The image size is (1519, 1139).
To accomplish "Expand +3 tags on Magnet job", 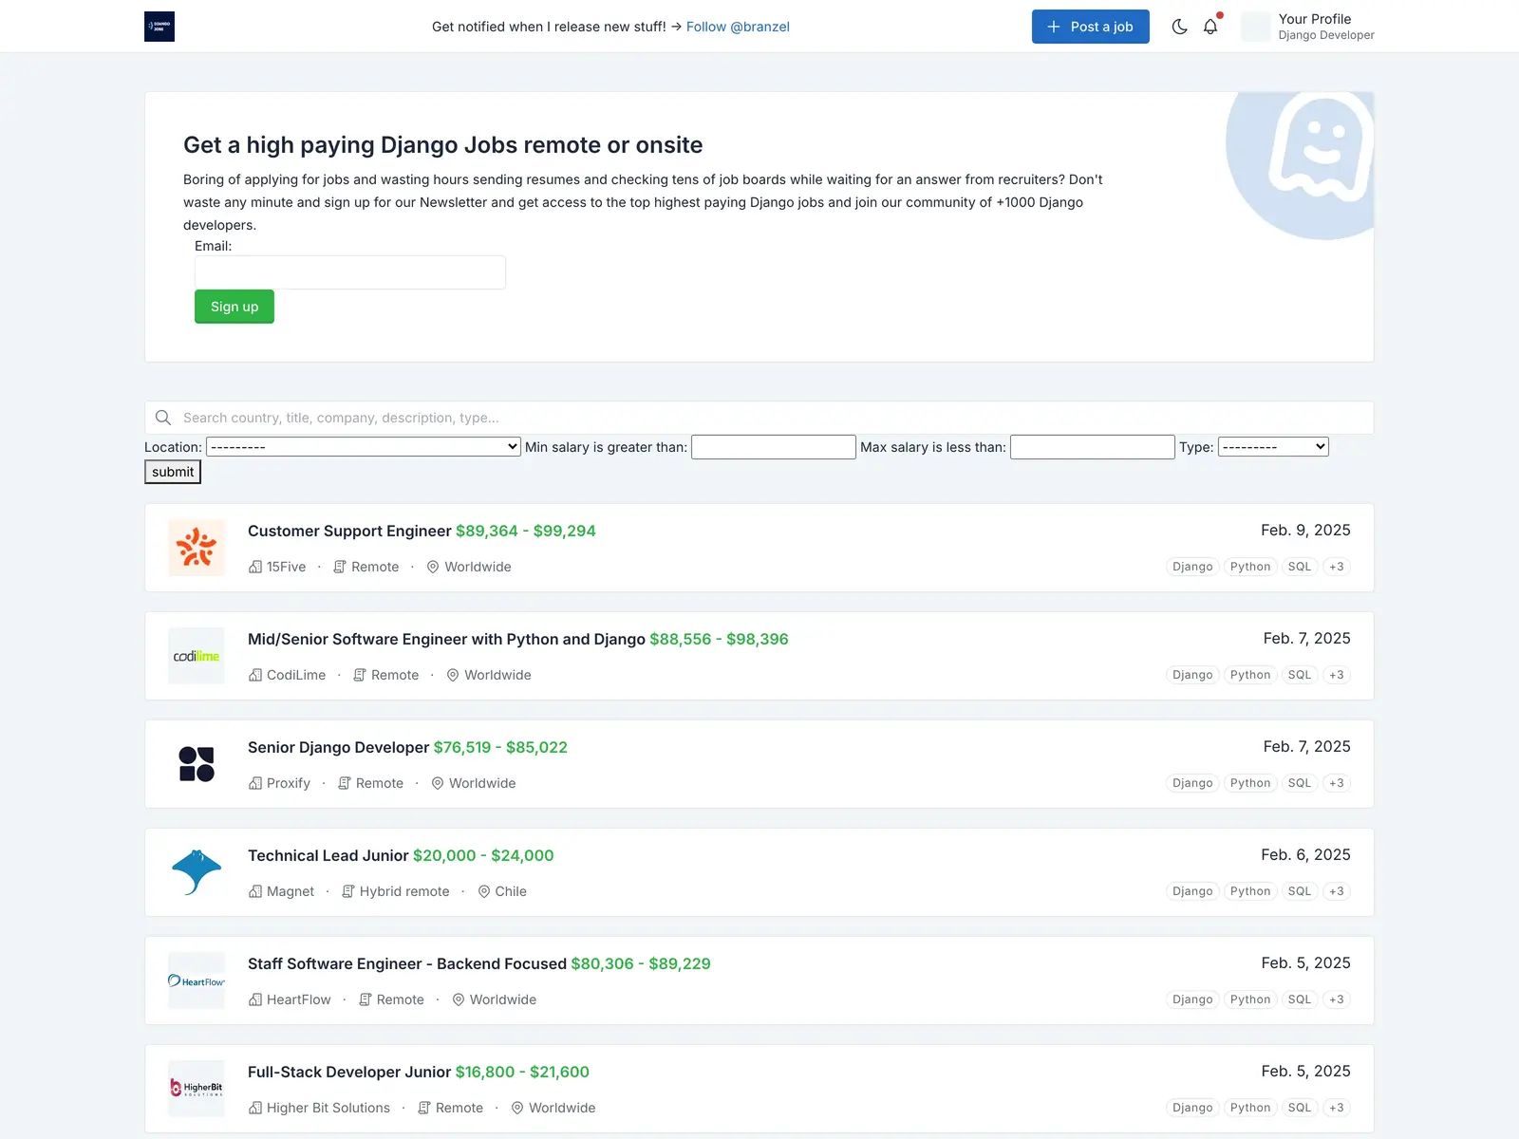I will coord(1337,891).
